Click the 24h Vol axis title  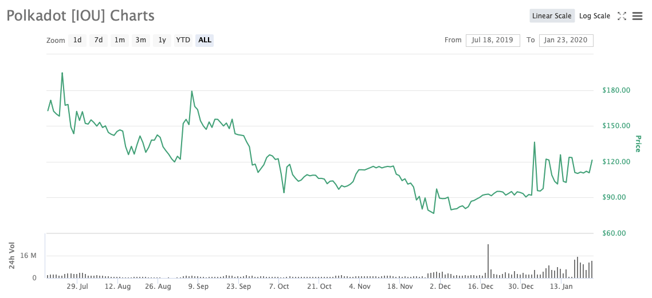pyautogui.click(x=12, y=256)
